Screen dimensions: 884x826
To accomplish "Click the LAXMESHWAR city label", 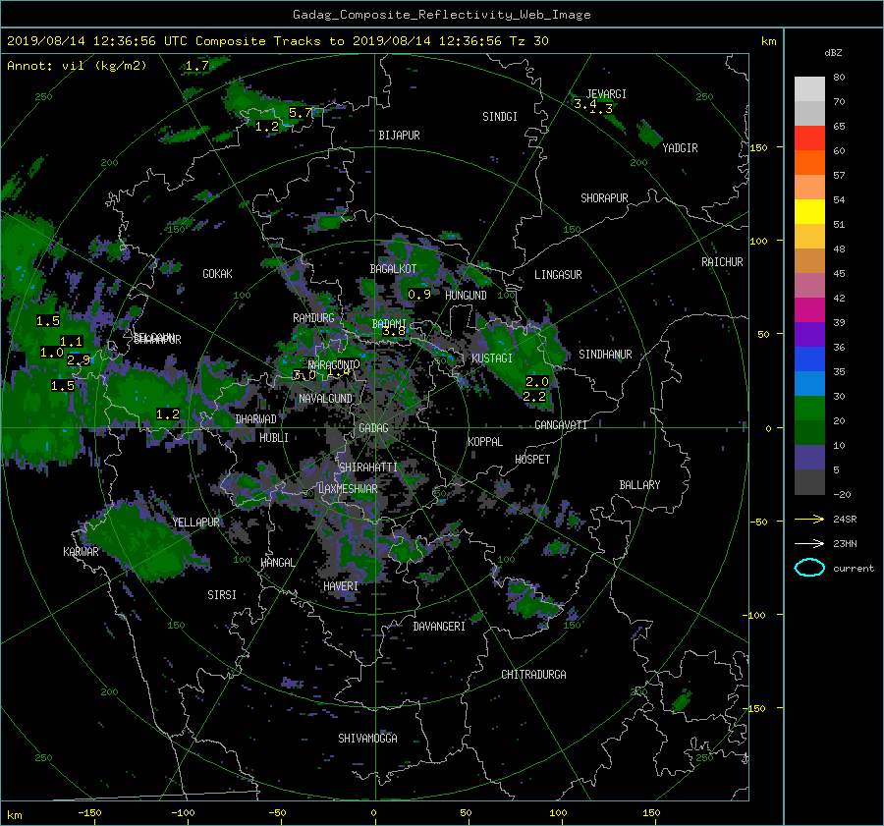I will (x=348, y=489).
